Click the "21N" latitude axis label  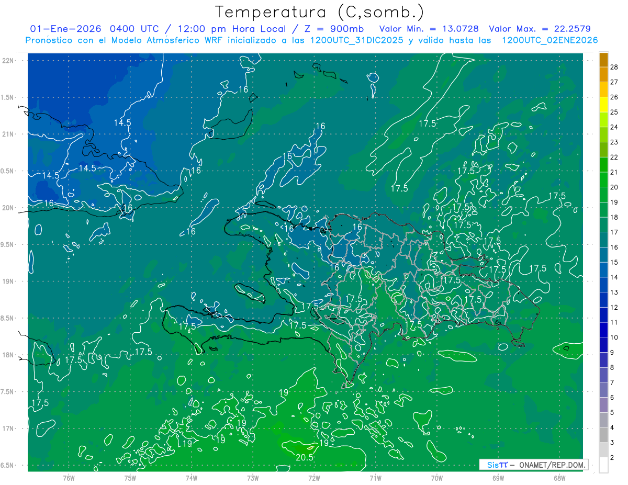point(8,134)
